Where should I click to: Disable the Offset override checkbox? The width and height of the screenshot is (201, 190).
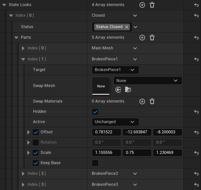tap(36, 132)
